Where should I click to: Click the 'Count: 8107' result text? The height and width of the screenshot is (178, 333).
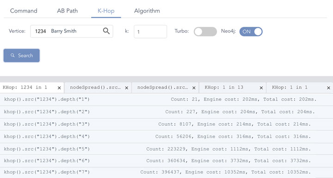point(175,124)
